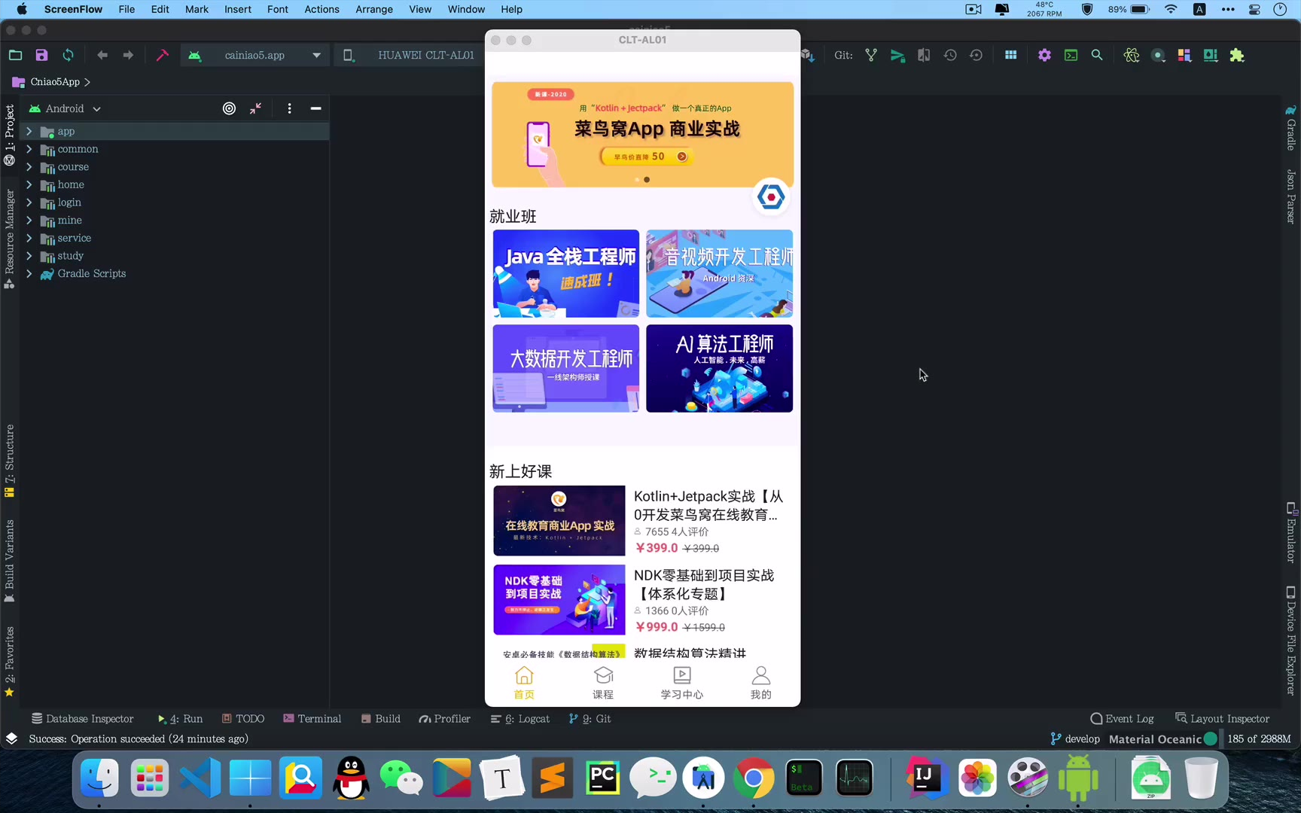
Task: Open the Layout Inspector tool window
Action: 1223,719
